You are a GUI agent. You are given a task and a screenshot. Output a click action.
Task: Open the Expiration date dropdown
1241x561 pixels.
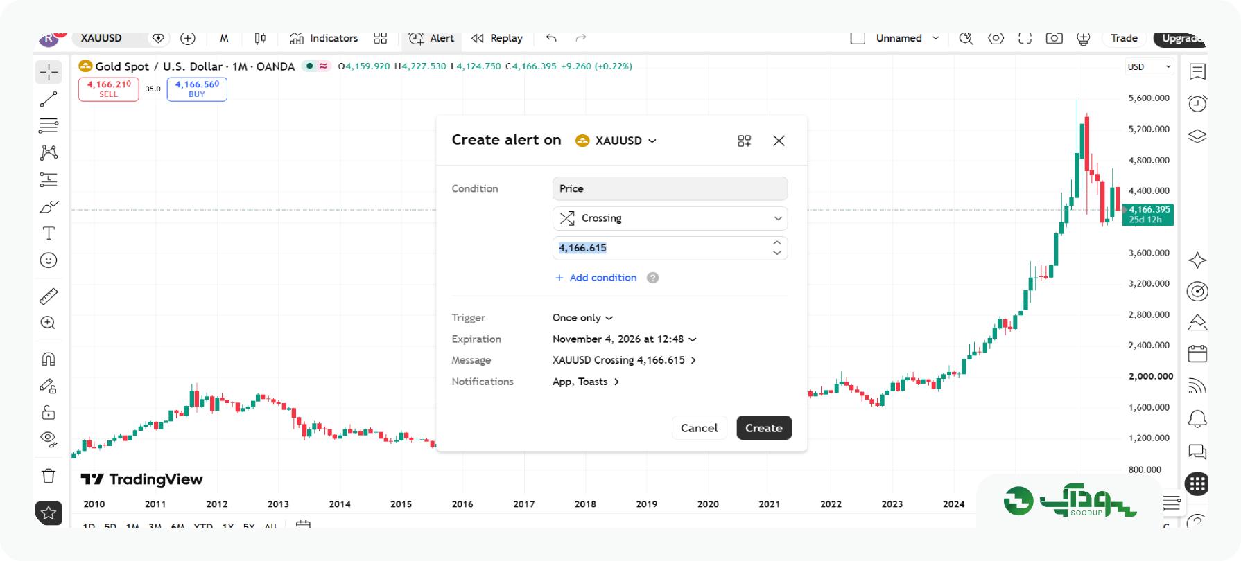click(625, 339)
